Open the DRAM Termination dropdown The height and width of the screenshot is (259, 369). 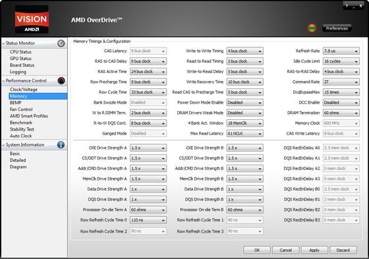pyautogui.click(x=341, y=113)
